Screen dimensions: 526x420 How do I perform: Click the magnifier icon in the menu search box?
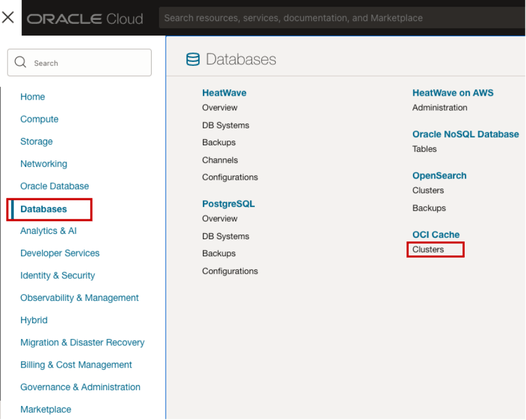click(20, 62)
